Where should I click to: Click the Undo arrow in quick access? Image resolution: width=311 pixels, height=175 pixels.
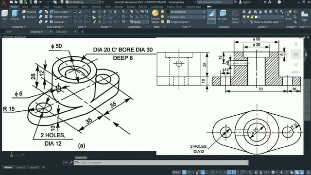[40, 2]
